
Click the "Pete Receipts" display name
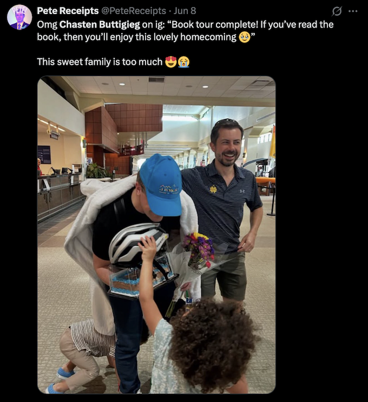pos(68,11)
